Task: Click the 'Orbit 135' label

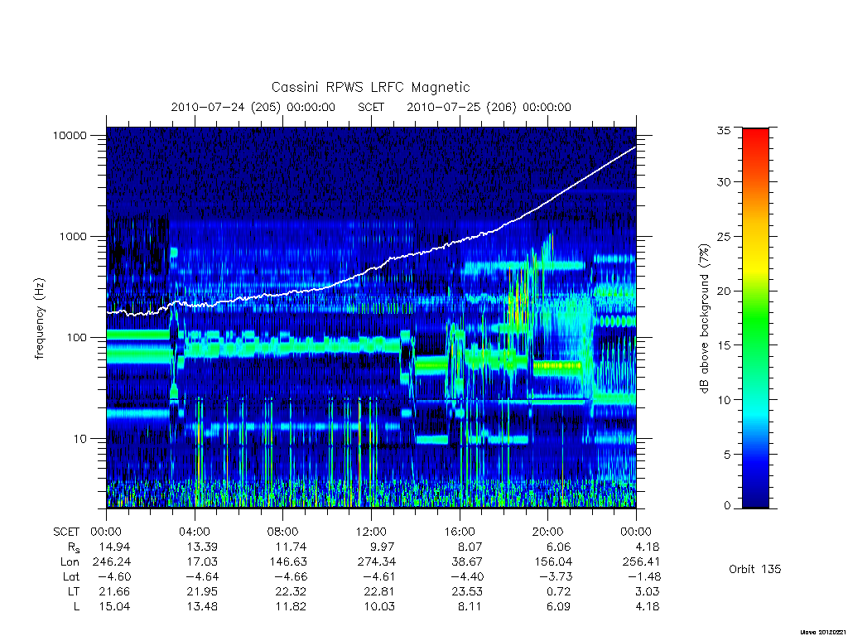Action: click(754, 569)
